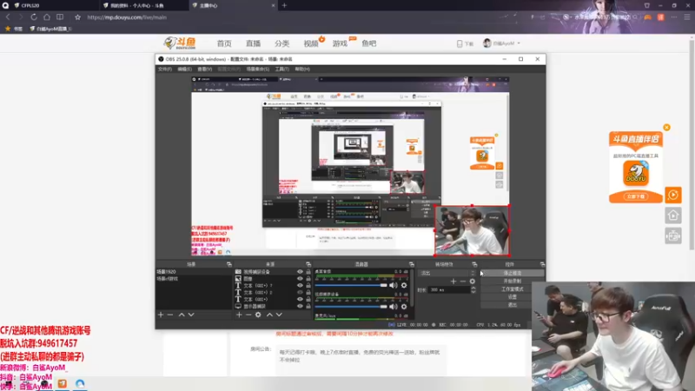
Task: Click the audio mixer vertical scrollbar
Action: (412, 288)
